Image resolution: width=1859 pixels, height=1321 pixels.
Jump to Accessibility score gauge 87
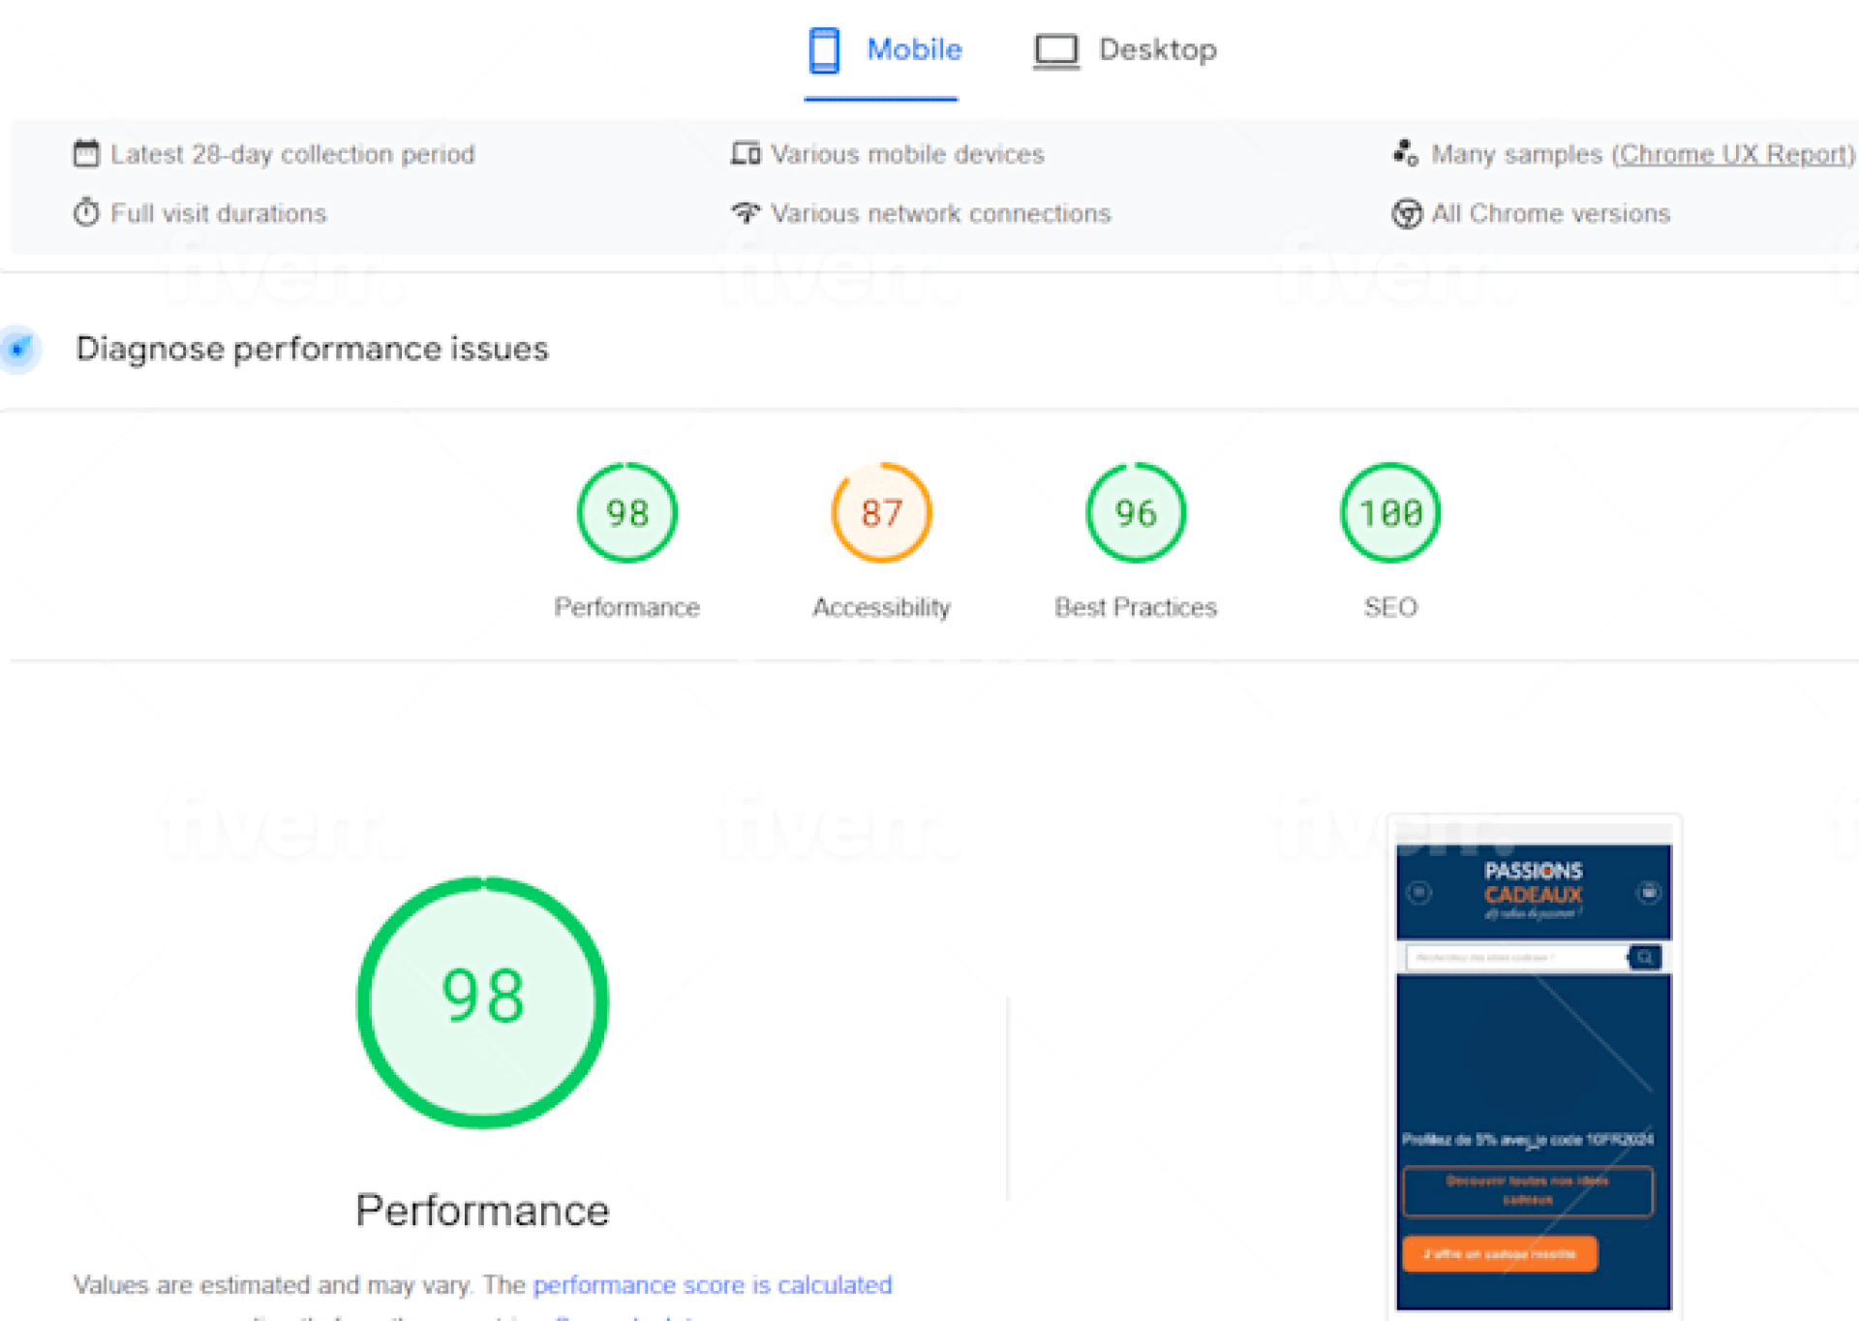[x=881, y=513]
